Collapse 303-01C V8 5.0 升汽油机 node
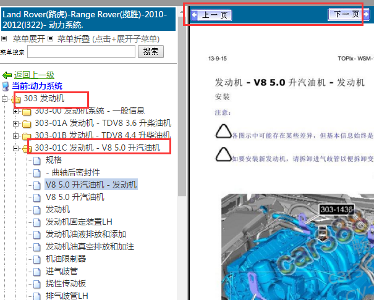 (x=15, y=148)
